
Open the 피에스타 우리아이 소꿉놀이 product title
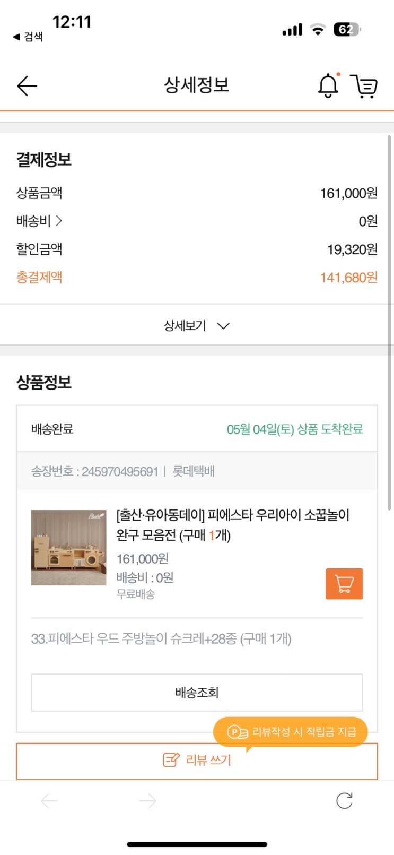[x=232, y=524]
